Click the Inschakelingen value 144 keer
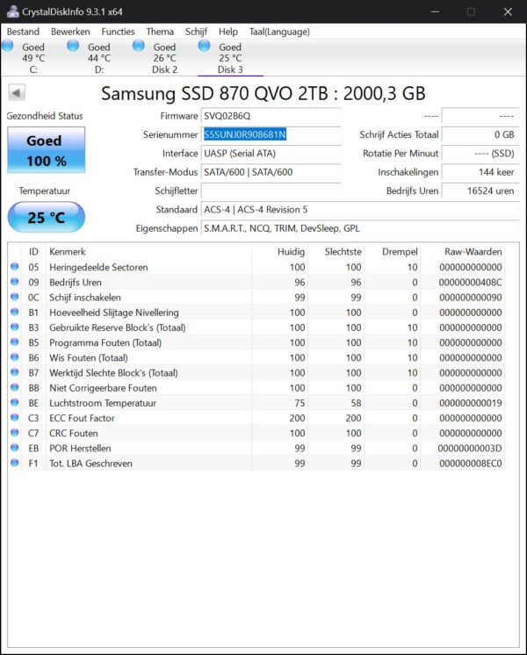 (480, 172)
